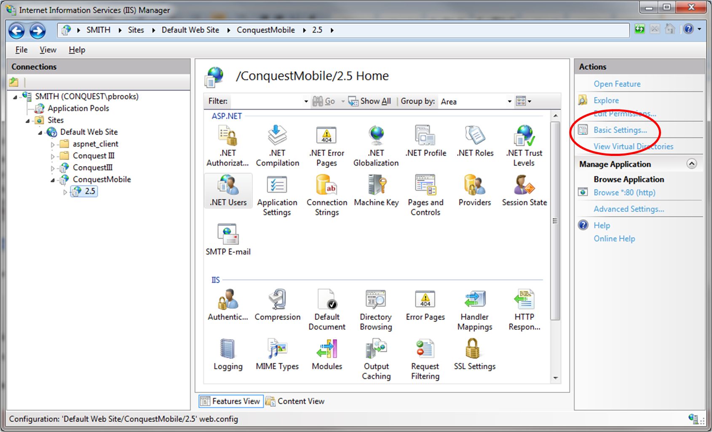Open the View menu
The image size is (712, 432).
point(48,50)
